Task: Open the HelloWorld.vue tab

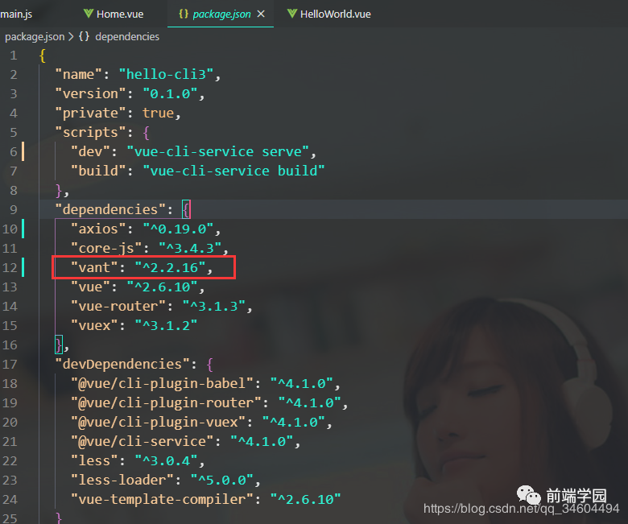Action: click(x=335, y=14)
